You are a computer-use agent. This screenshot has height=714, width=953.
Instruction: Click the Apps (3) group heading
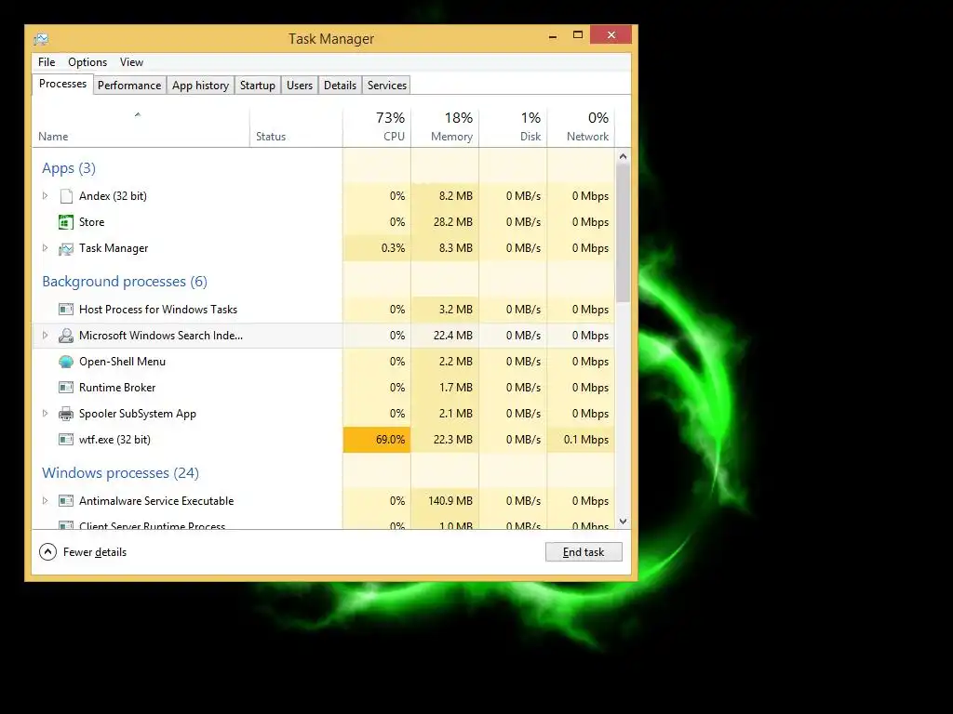[69, 168]
